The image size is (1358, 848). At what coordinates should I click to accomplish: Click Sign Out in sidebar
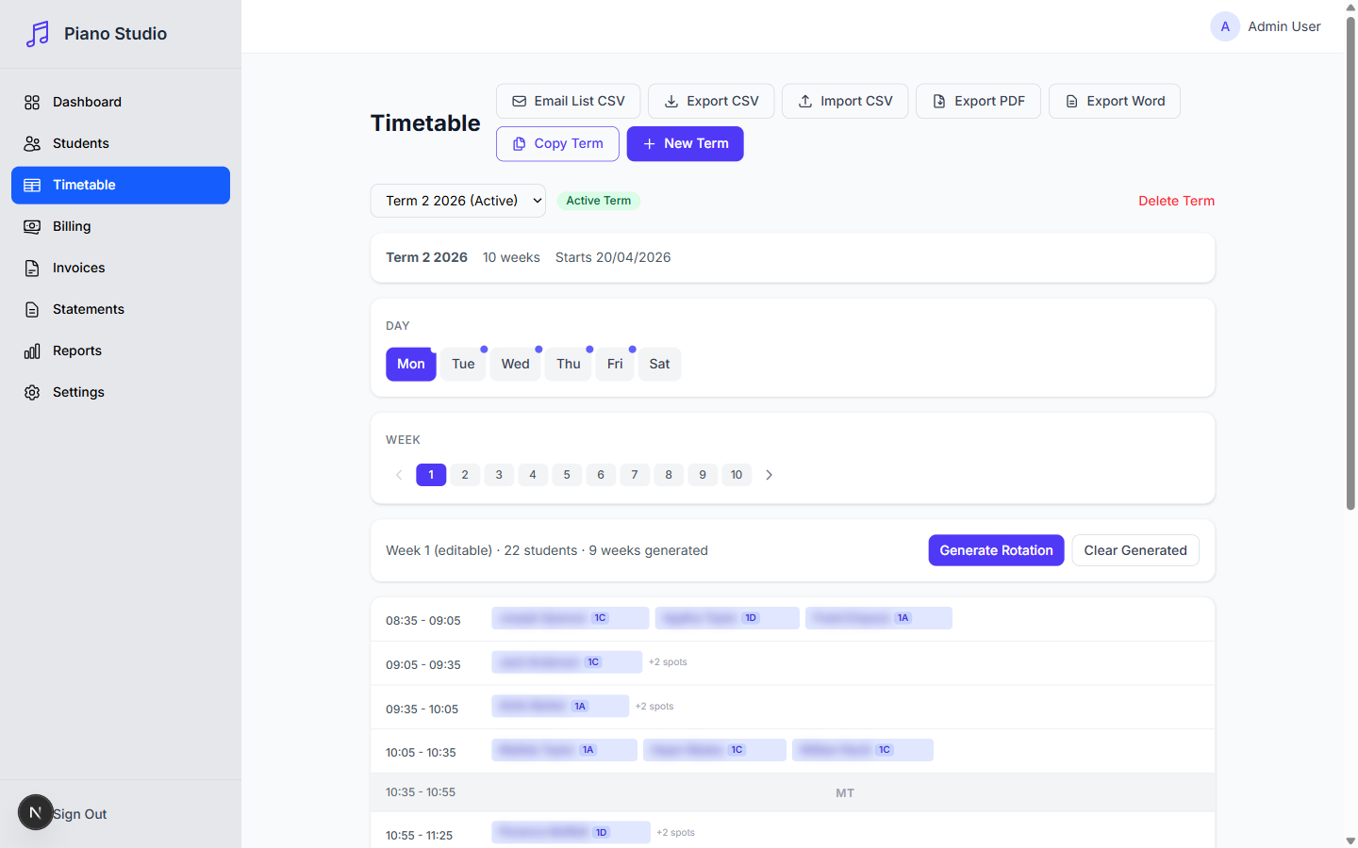(x=80, y=814)
